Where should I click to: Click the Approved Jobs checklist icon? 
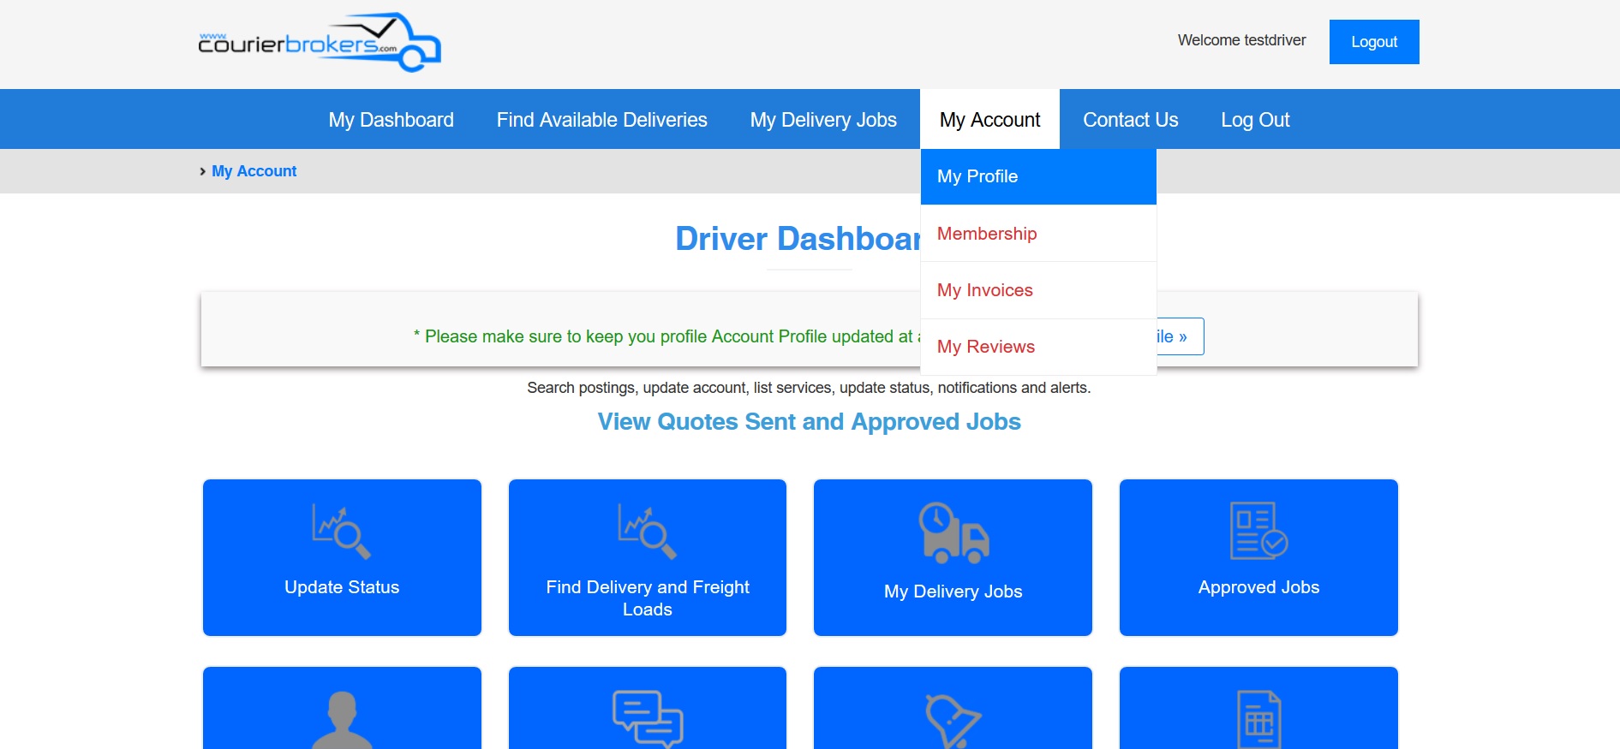pyautogui.click(x=1258, y=531)
